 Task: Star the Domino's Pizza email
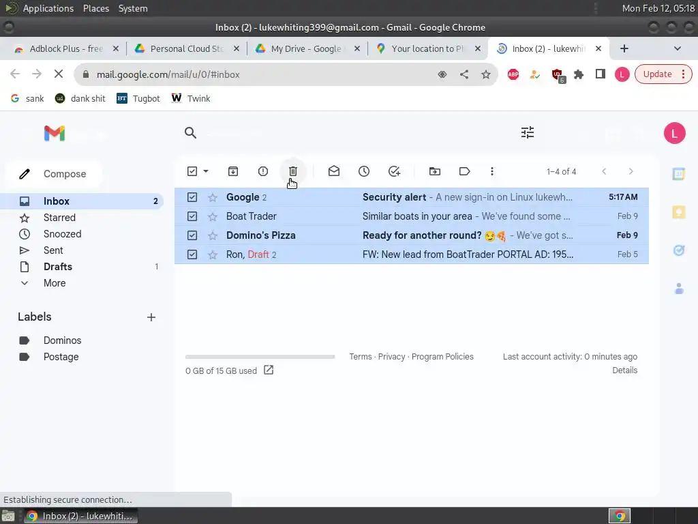click(213, 235)
